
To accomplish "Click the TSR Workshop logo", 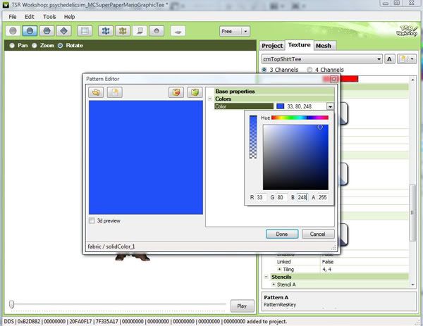I will point(407,31).
